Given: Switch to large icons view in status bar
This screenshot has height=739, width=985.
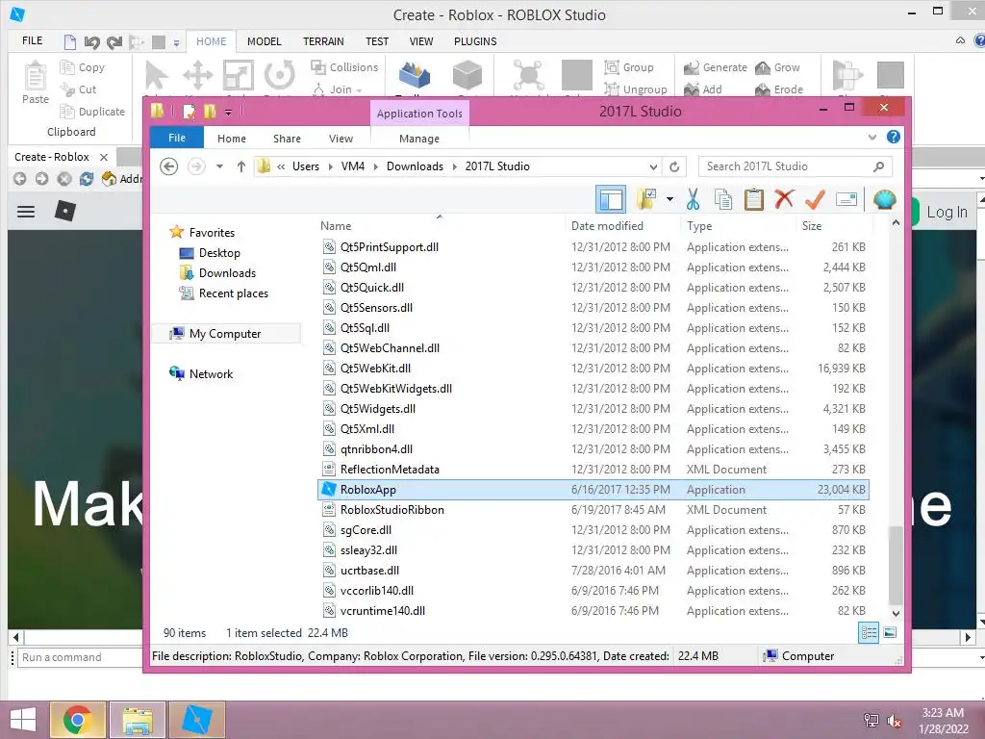Looking at the screenshot, I should [x=890, y=633].
